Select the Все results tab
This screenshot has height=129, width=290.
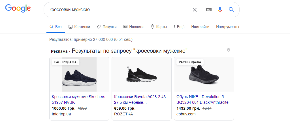tap(56, 27)
